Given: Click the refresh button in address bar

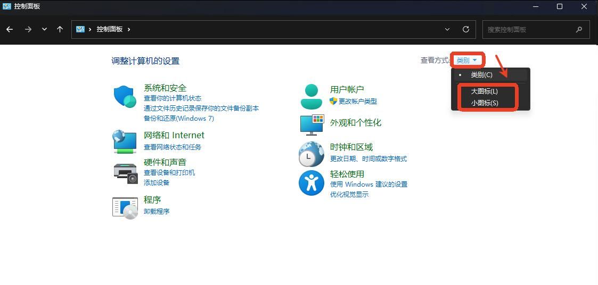Looking at the screenshot, I should click(x=466, y=29).
